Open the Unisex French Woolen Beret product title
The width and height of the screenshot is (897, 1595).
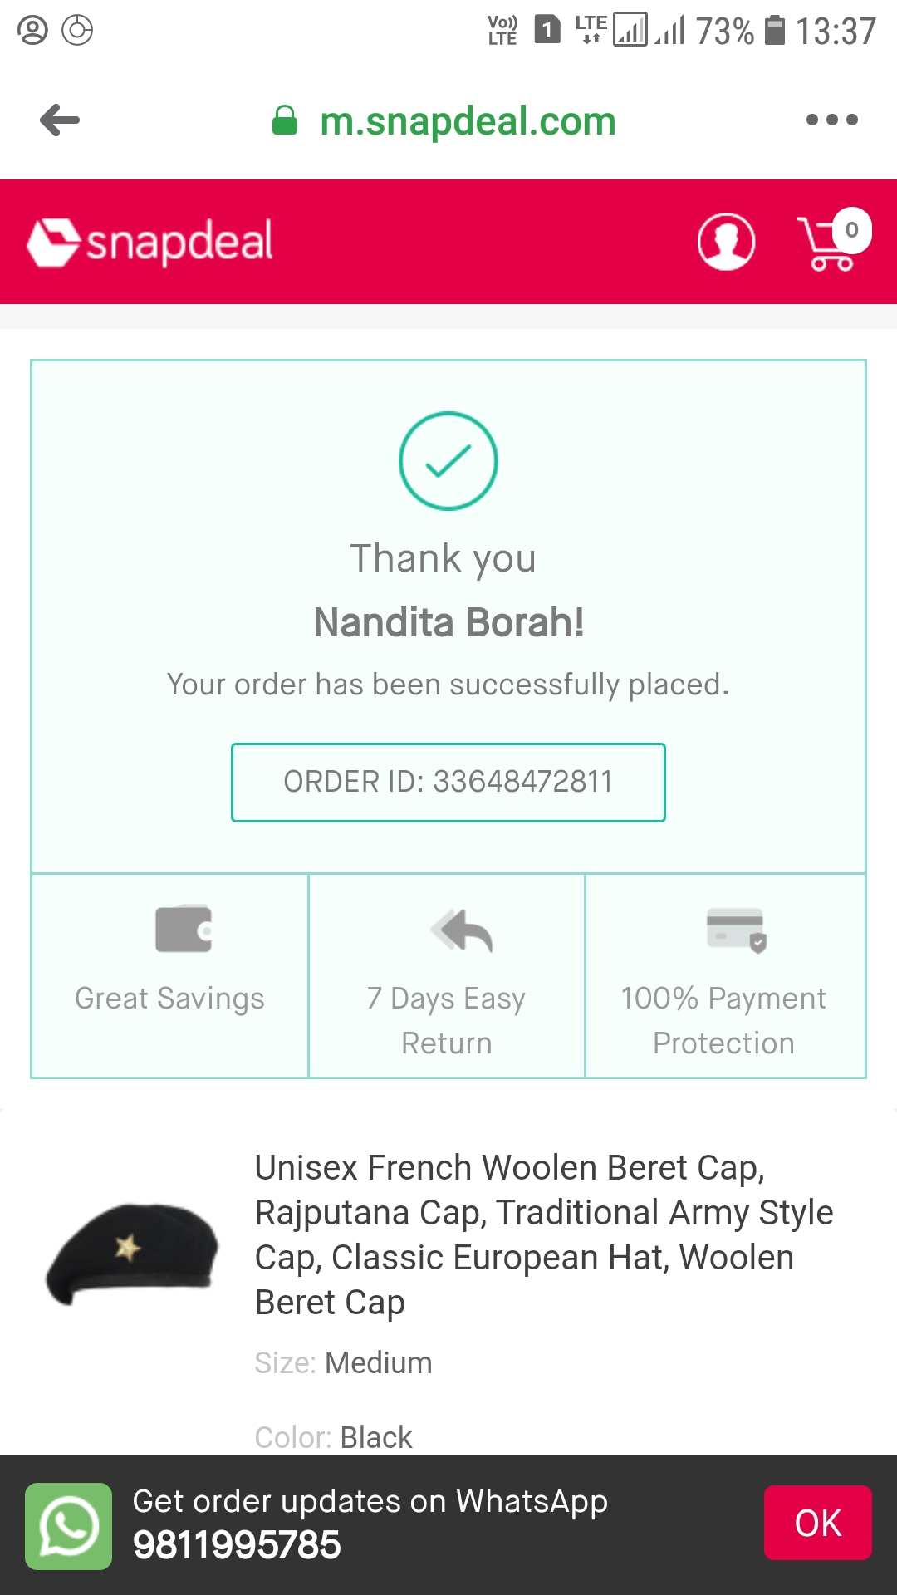point(543,1234)
